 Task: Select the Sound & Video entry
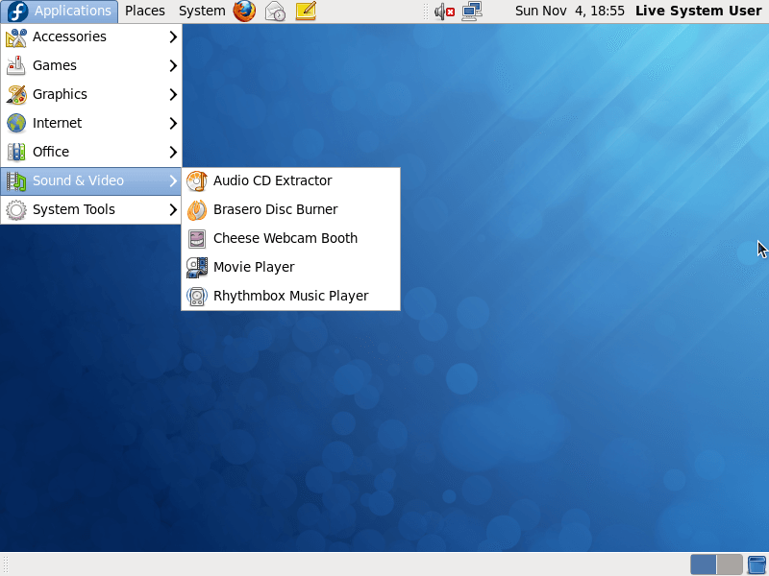pyautogui.click(x=91, y=181)
